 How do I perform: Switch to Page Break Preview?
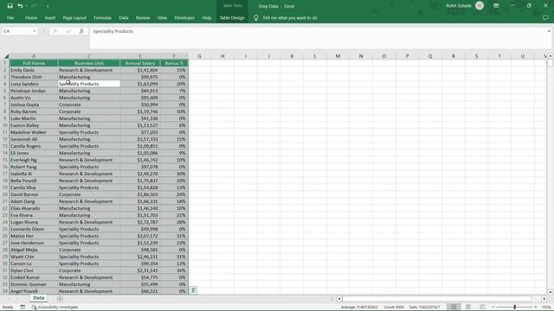click(482, 307)
